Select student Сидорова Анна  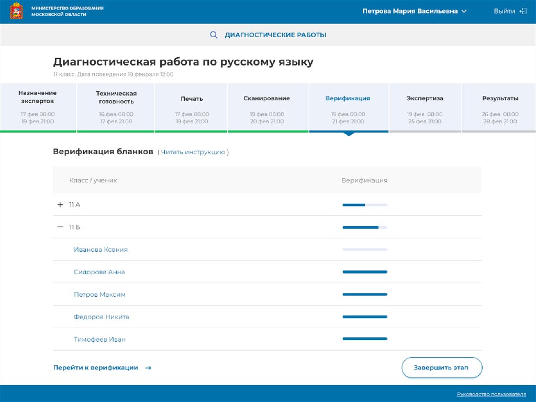99,272
